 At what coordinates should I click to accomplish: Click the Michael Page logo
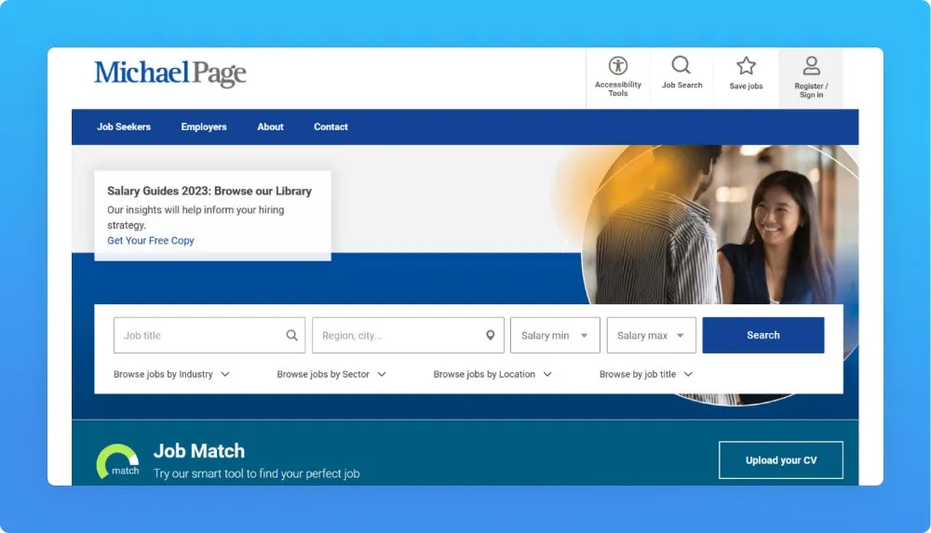169,73
